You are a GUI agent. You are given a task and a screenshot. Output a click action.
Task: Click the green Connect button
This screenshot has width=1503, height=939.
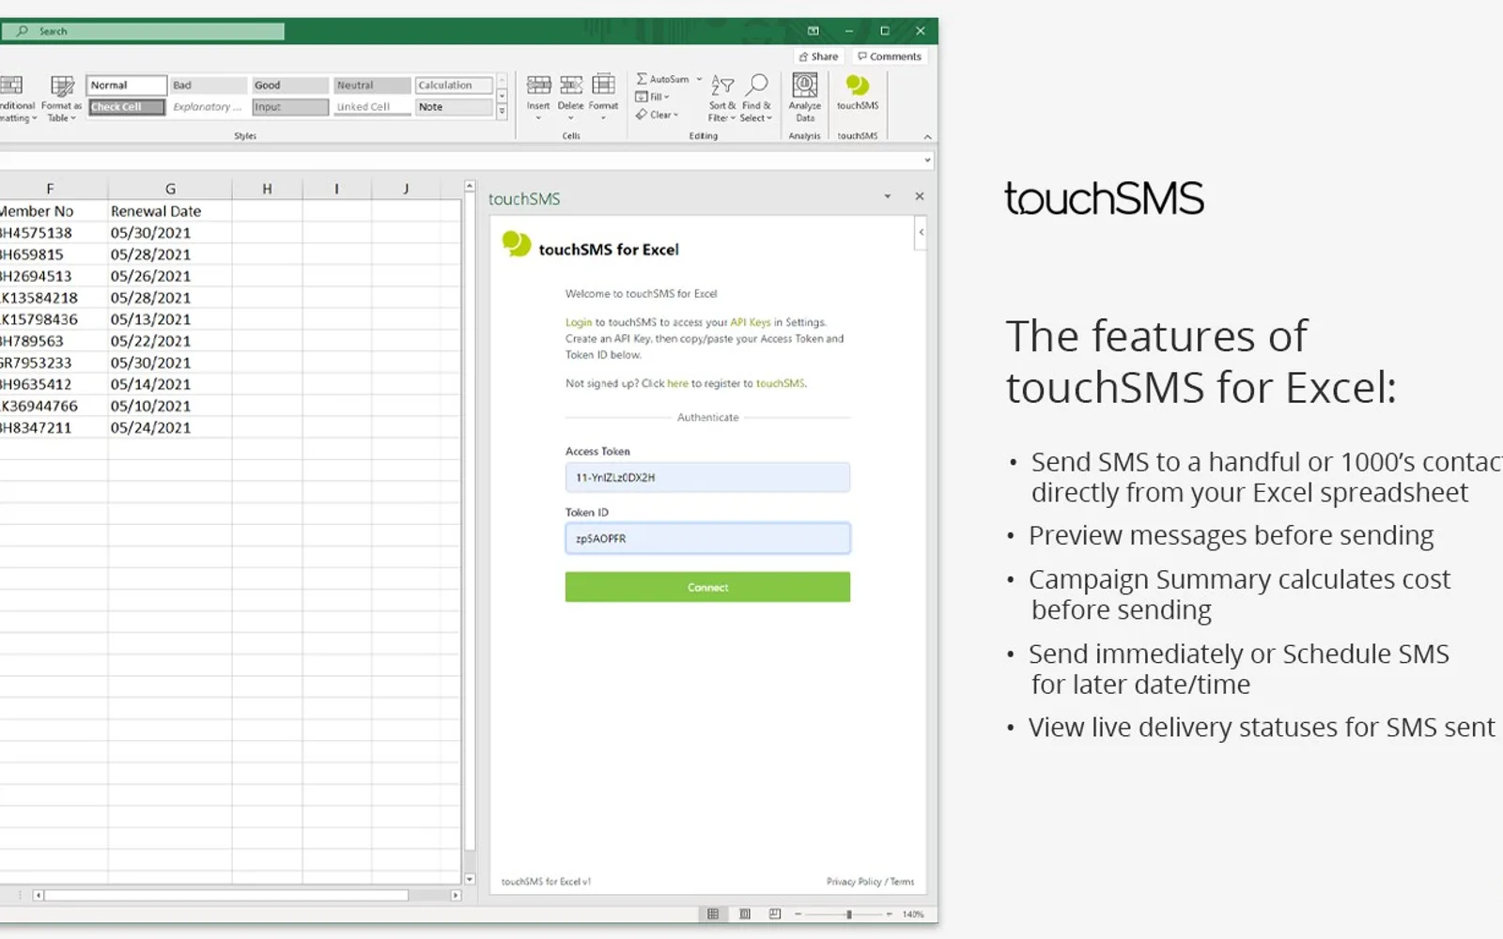pos(707,587)
